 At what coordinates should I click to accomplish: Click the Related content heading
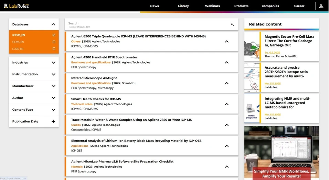coord(265,24)
